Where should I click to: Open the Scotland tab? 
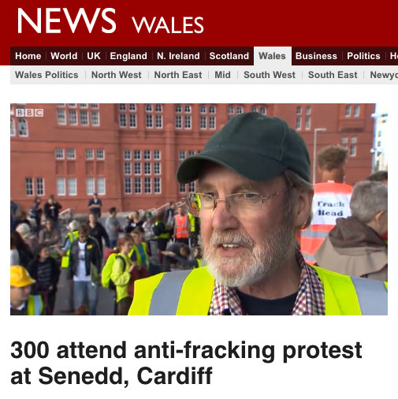tap(229, 56)
